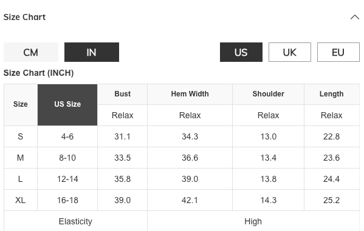The height and width of the screenshot is (231, 364).
Task: Click the Size column header
Action: tap(21, 105)
